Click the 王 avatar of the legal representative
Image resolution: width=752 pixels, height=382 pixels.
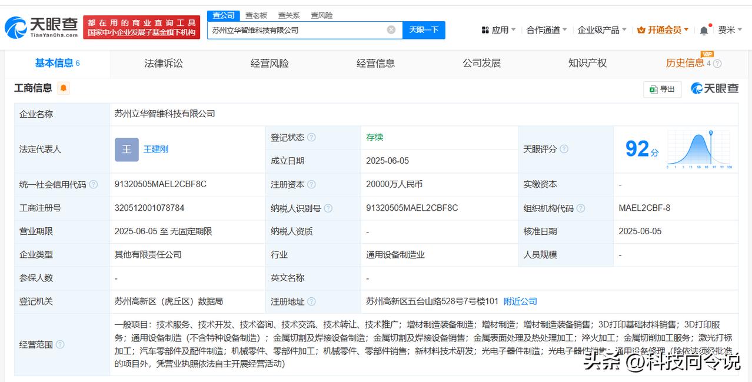(127, 150)
